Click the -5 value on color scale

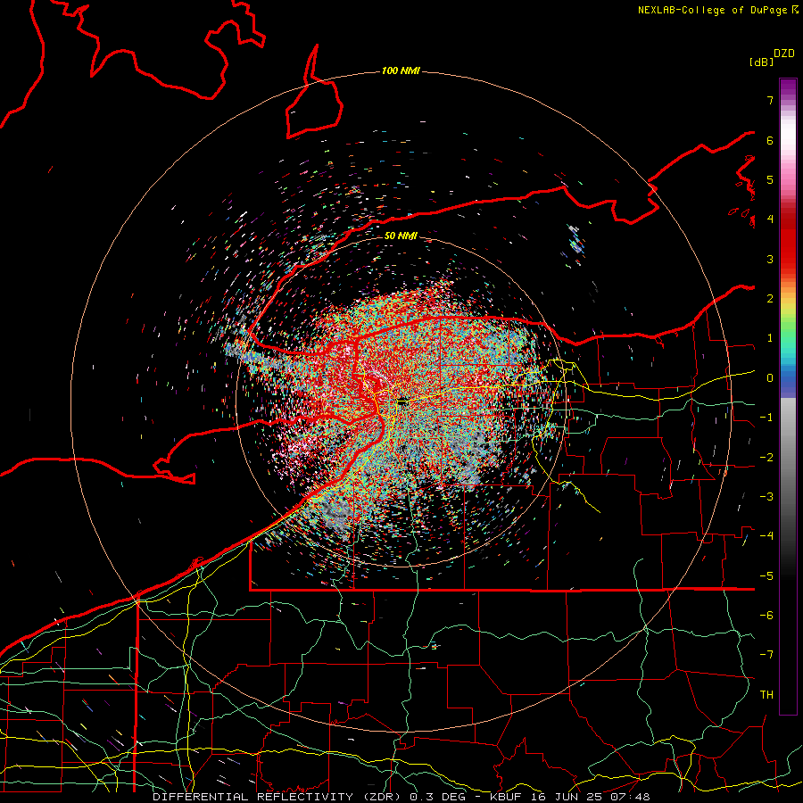766,576
